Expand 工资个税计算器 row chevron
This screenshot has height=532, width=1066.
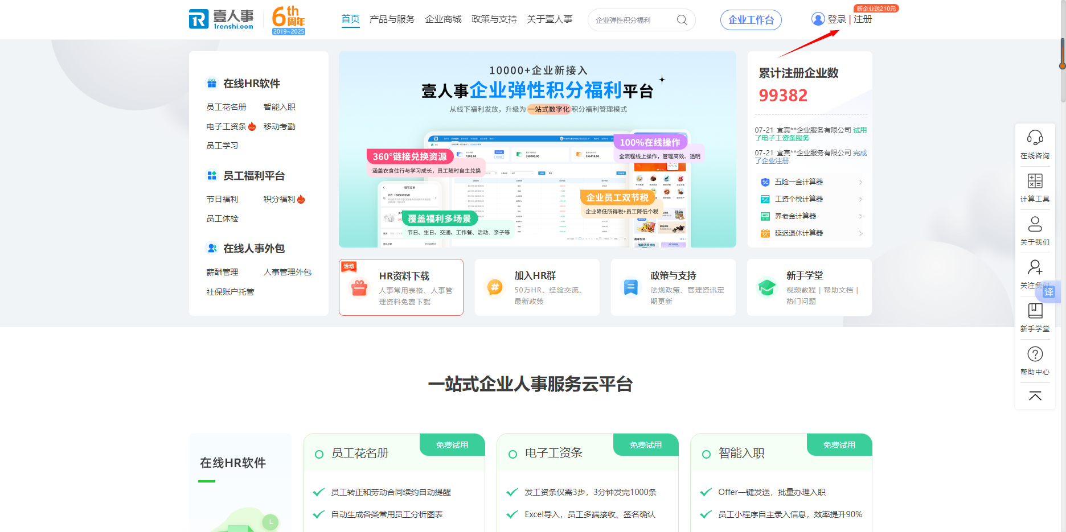[860, 199]
